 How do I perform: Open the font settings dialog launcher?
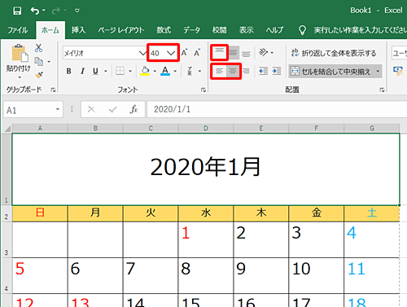tap(203, 90)
